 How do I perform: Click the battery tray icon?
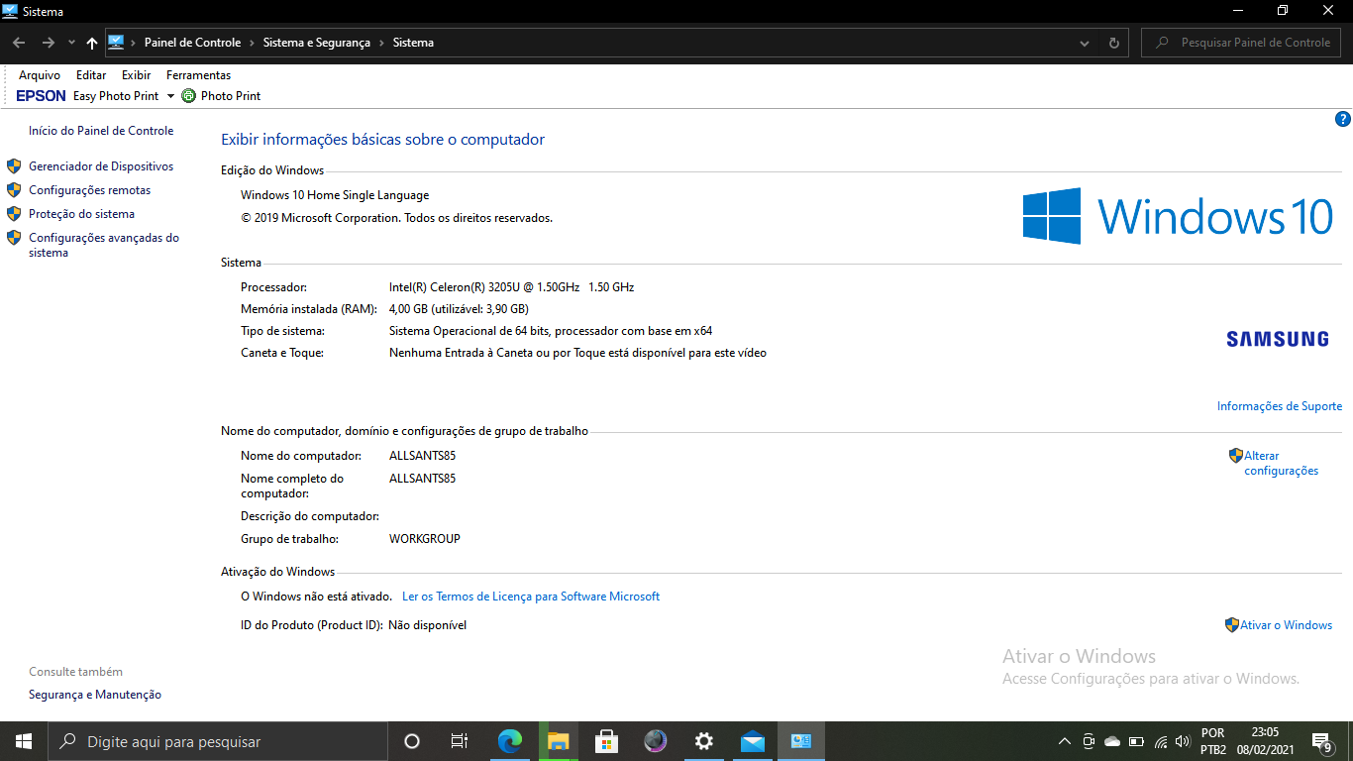[1136, 741]
